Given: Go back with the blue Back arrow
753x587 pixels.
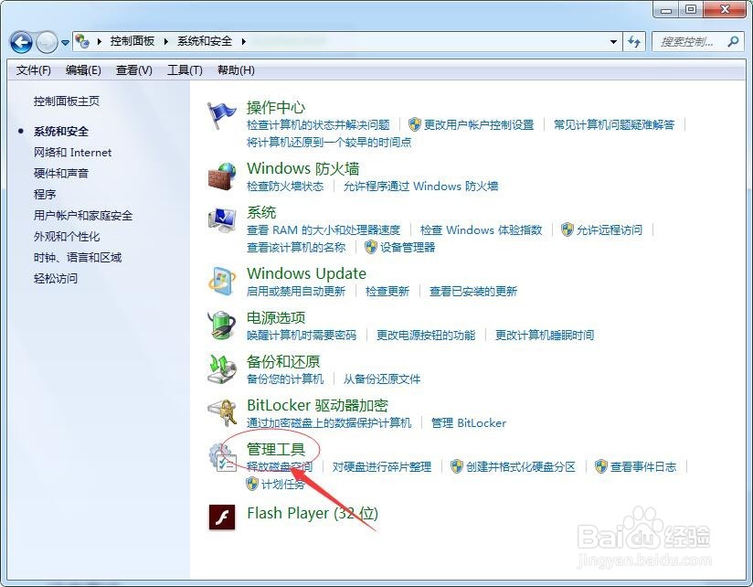Looking at the screenshot, I should (x=21, y=42).
